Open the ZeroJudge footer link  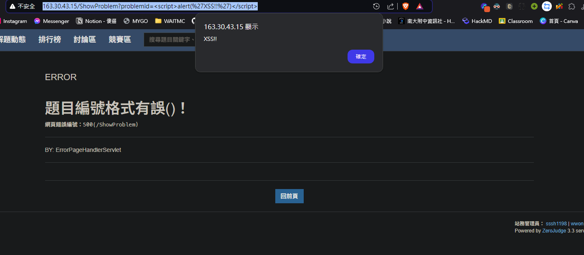click(554, 231)
